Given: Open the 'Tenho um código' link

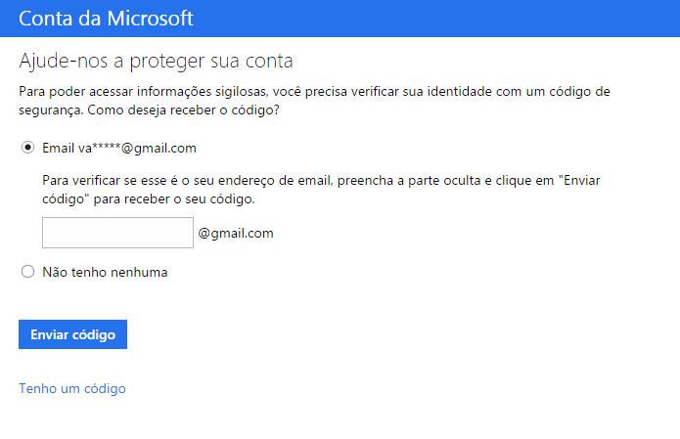Looking at the screenshot, I should click(72, 388).
